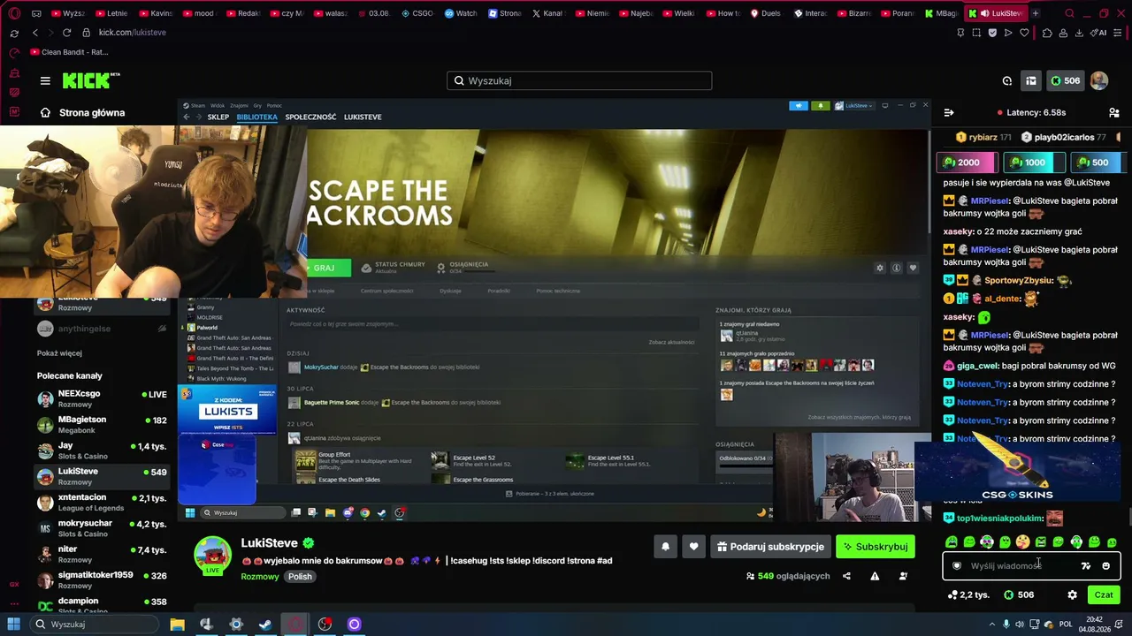1132x636 pixels.
Task: Open Jay Slots & Casino channel
Action: 103,450
